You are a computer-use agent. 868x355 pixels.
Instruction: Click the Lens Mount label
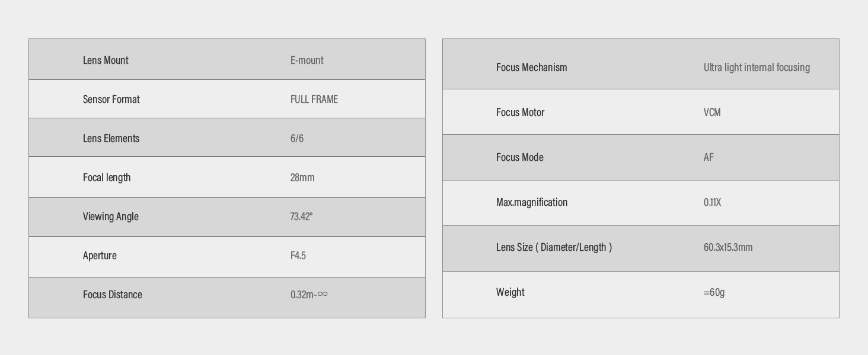pos(106,60)
